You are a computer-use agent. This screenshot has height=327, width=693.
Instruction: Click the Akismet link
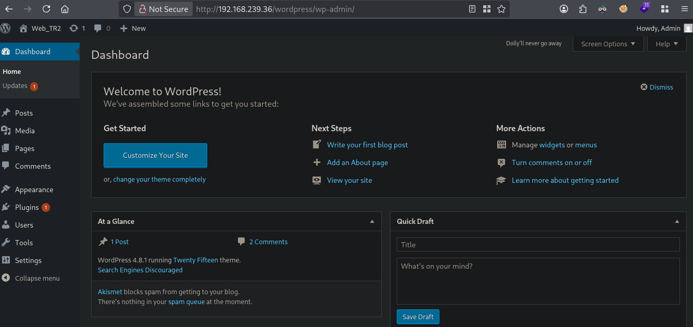[110, 292]
